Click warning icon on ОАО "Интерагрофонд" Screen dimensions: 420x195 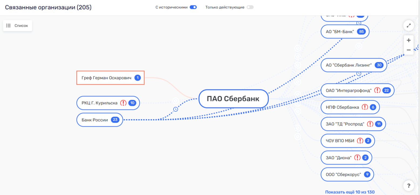click(377, 90)
